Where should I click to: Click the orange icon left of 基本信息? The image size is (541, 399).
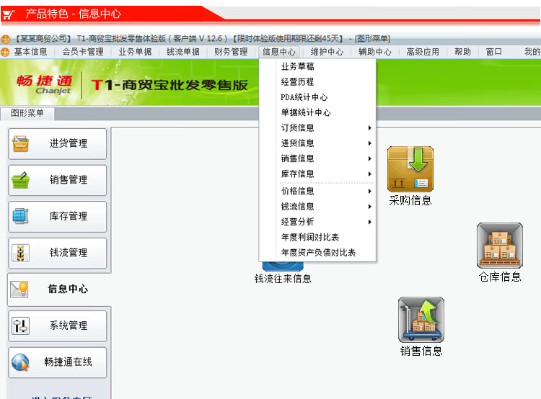[x=5, y=52]
